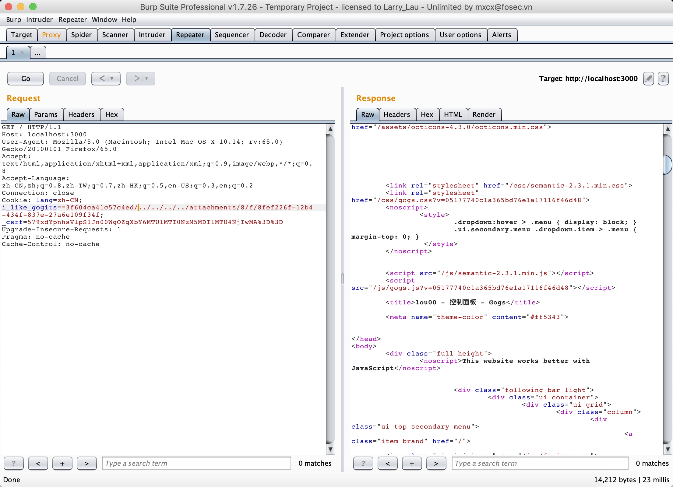Click the request vertical scrollbar track

pos(330,289)
